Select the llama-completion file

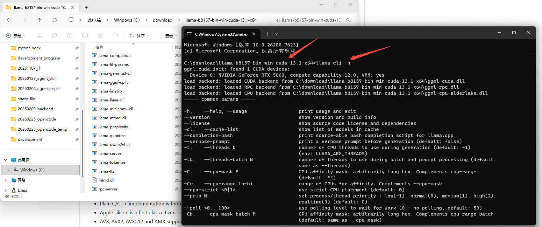[x=114, y=55]
